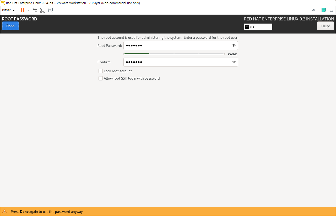Click the ROOT PASSWORD heading text

click(x=19, y=19)
